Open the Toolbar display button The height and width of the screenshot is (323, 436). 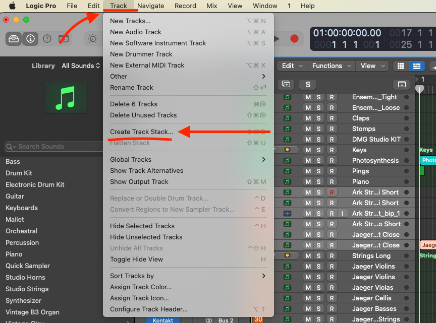click(x=64, y=39)
